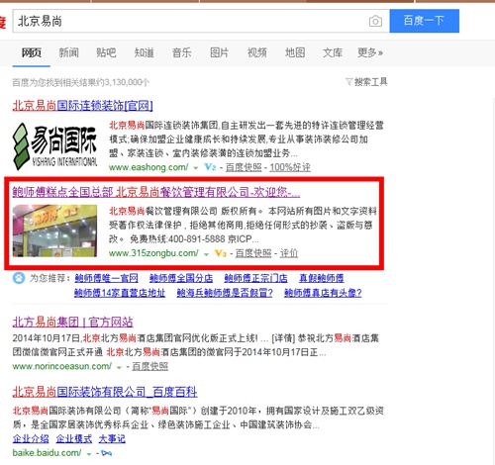This screenshot has height=465, width=495.
Task: Select the 网页 tab
Action: coord(32,52)
